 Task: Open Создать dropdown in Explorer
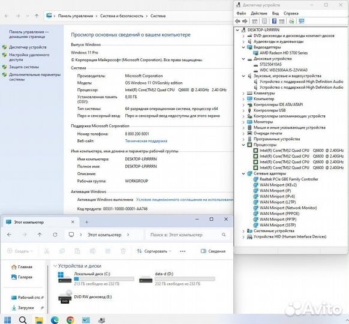point(20,251)
